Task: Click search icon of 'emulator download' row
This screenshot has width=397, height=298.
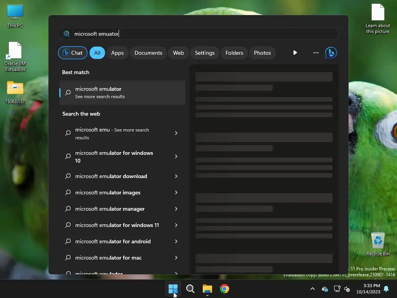Action: tap(68, 176)
